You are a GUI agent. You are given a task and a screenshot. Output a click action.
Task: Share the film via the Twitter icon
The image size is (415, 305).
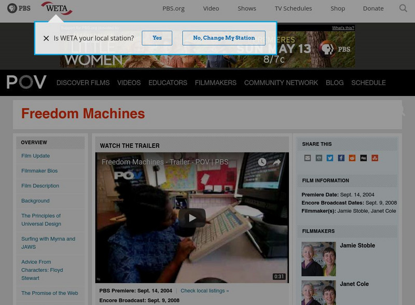[x=330, y=158]
